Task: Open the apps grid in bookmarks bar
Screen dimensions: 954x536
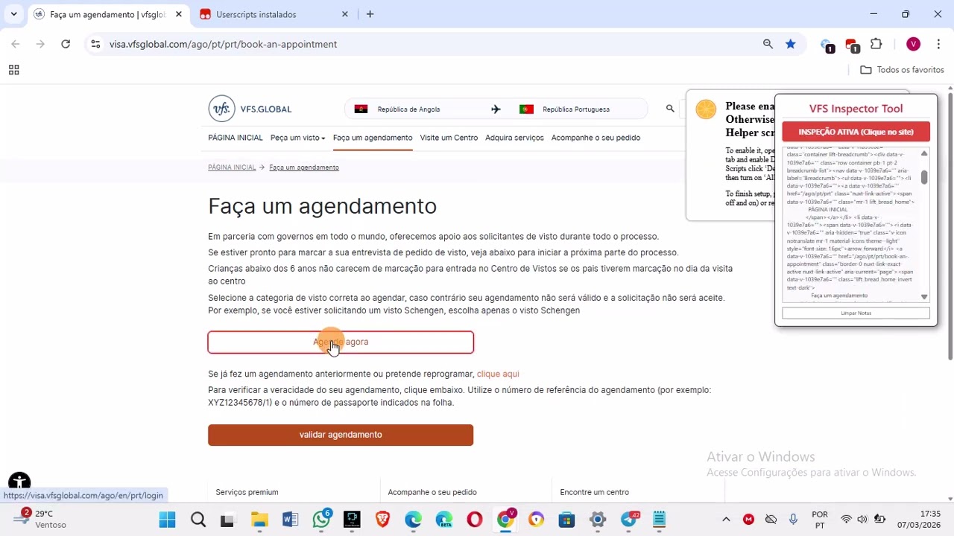Action: click(x=13, y=70)
